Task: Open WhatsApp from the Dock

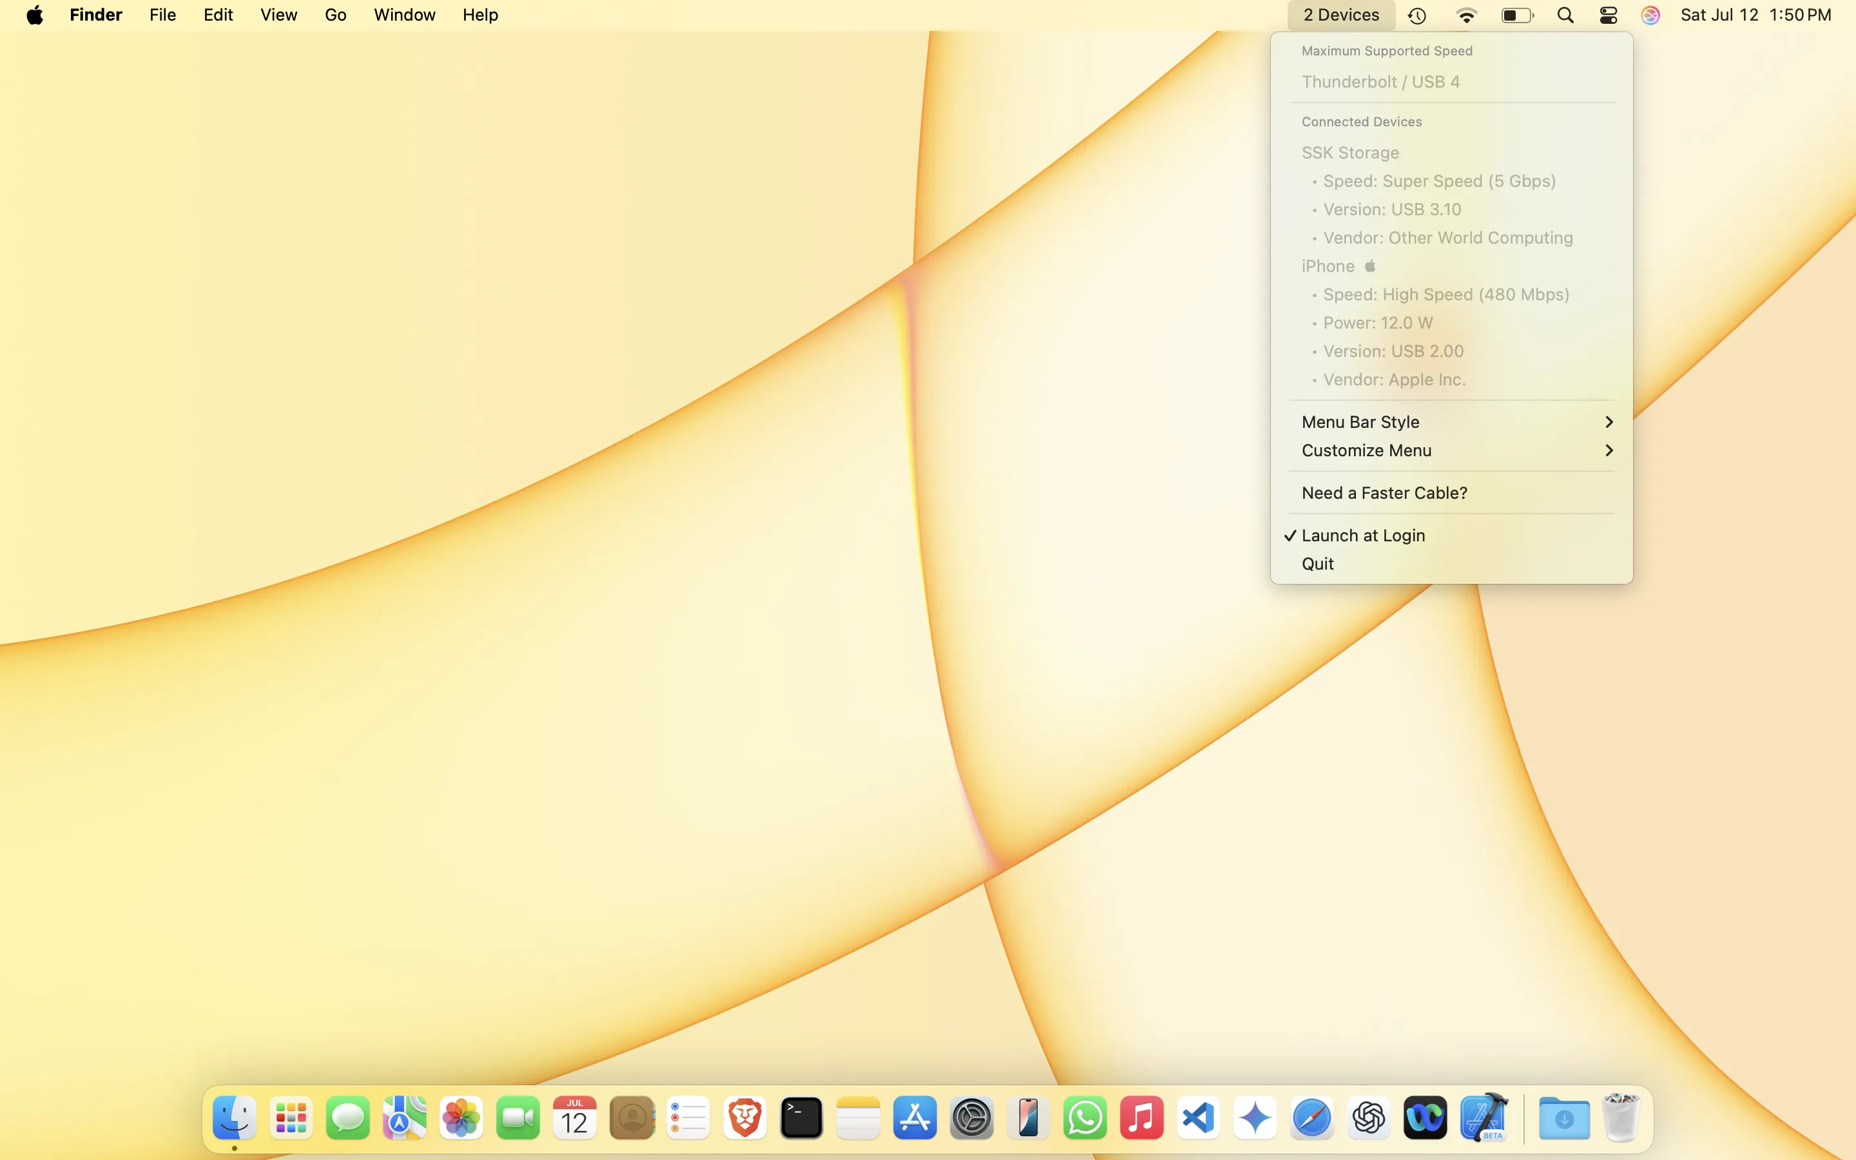Action: click(1085, 1119)
